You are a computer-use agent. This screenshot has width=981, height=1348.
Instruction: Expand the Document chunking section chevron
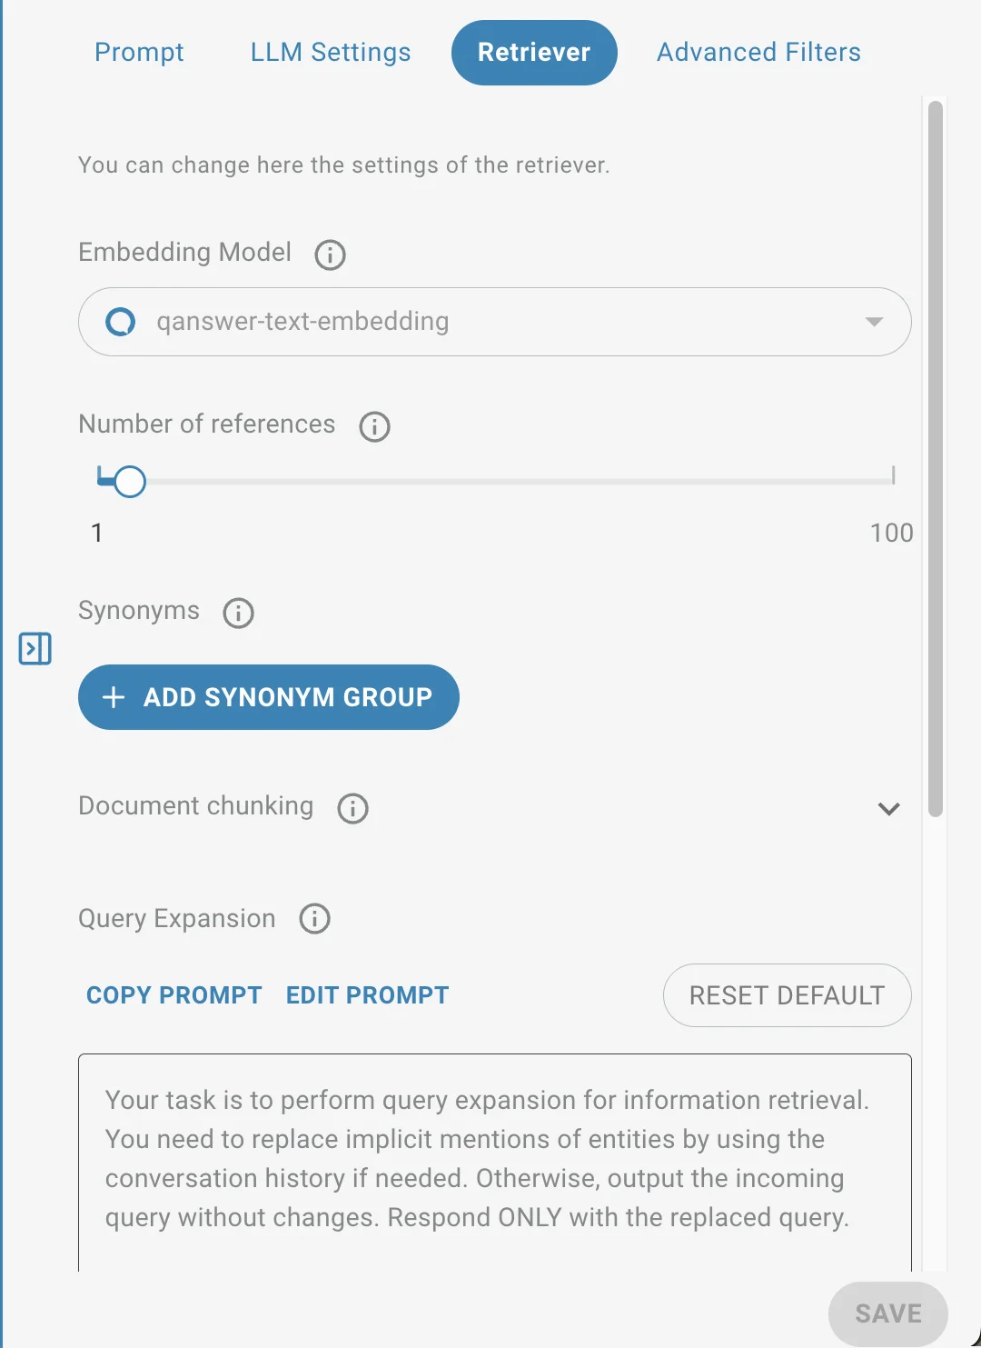point(889,808)
